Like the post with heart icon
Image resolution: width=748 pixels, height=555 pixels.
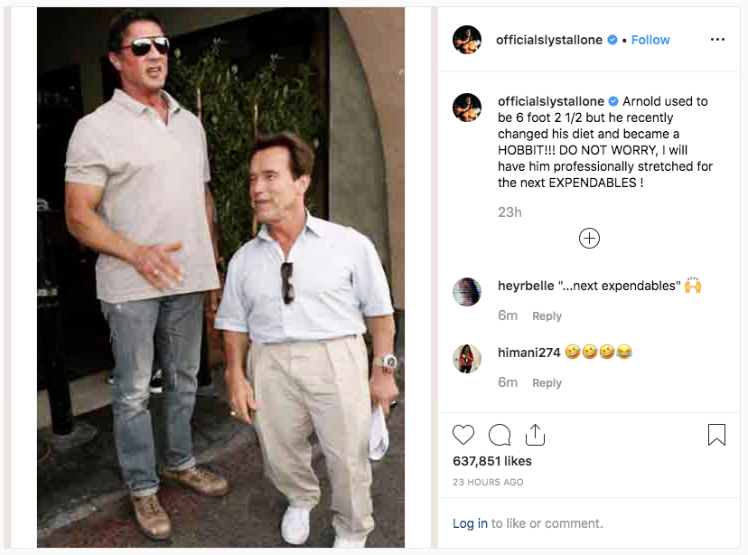pyautogui.click(x=463, y=435)
